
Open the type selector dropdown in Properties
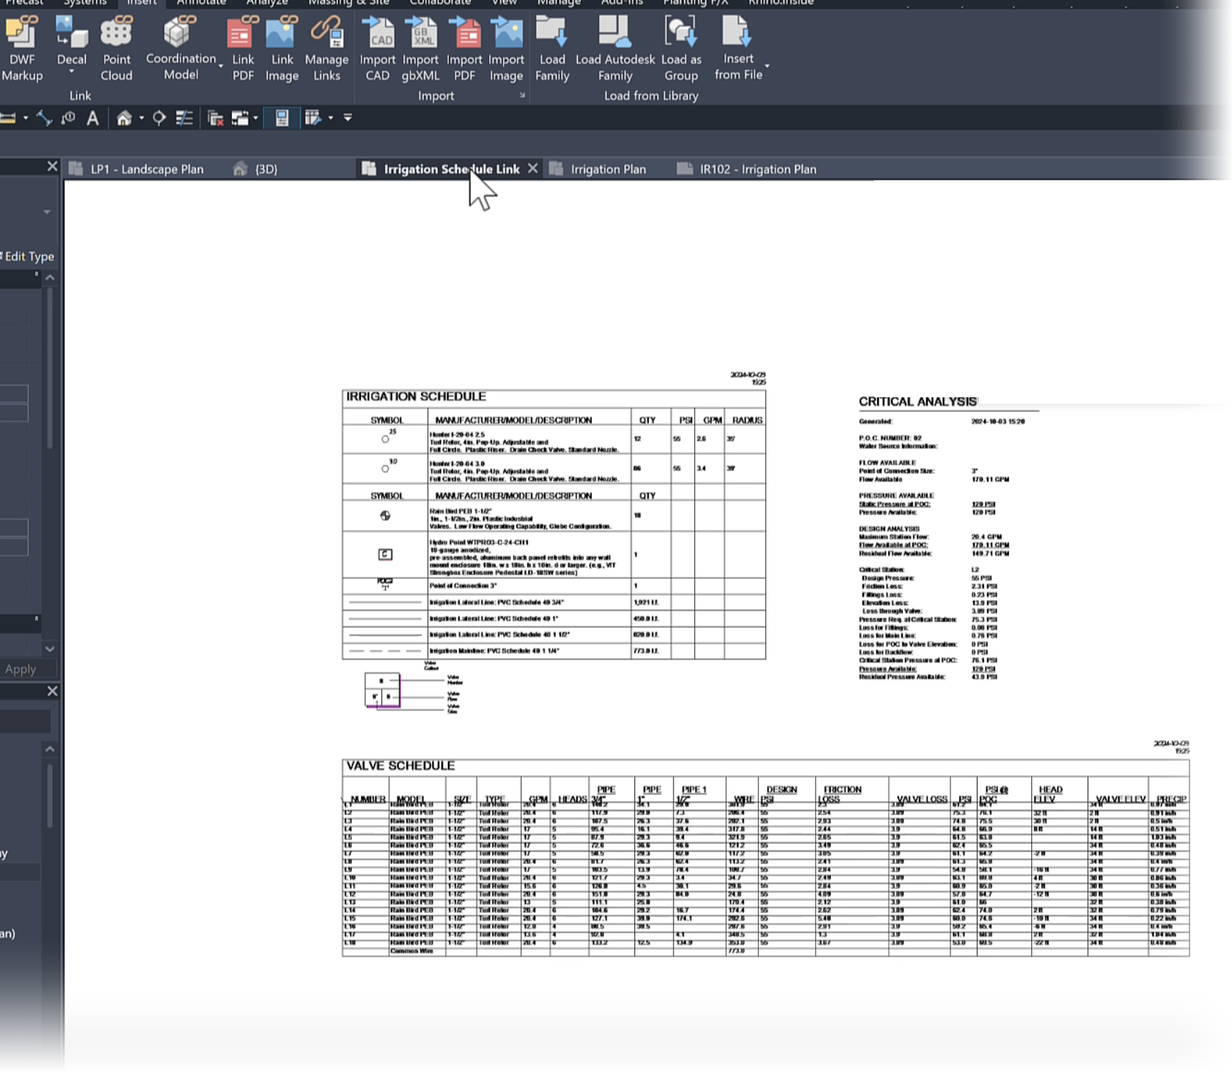coord(47,212)
